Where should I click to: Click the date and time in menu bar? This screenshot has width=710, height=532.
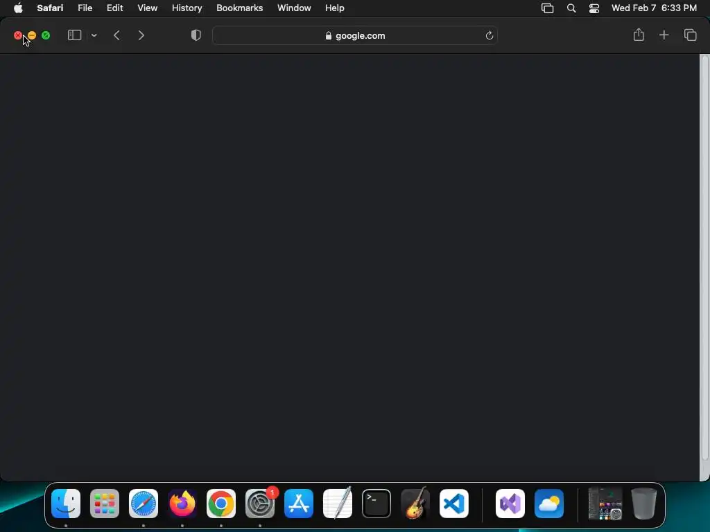[654, 8]
